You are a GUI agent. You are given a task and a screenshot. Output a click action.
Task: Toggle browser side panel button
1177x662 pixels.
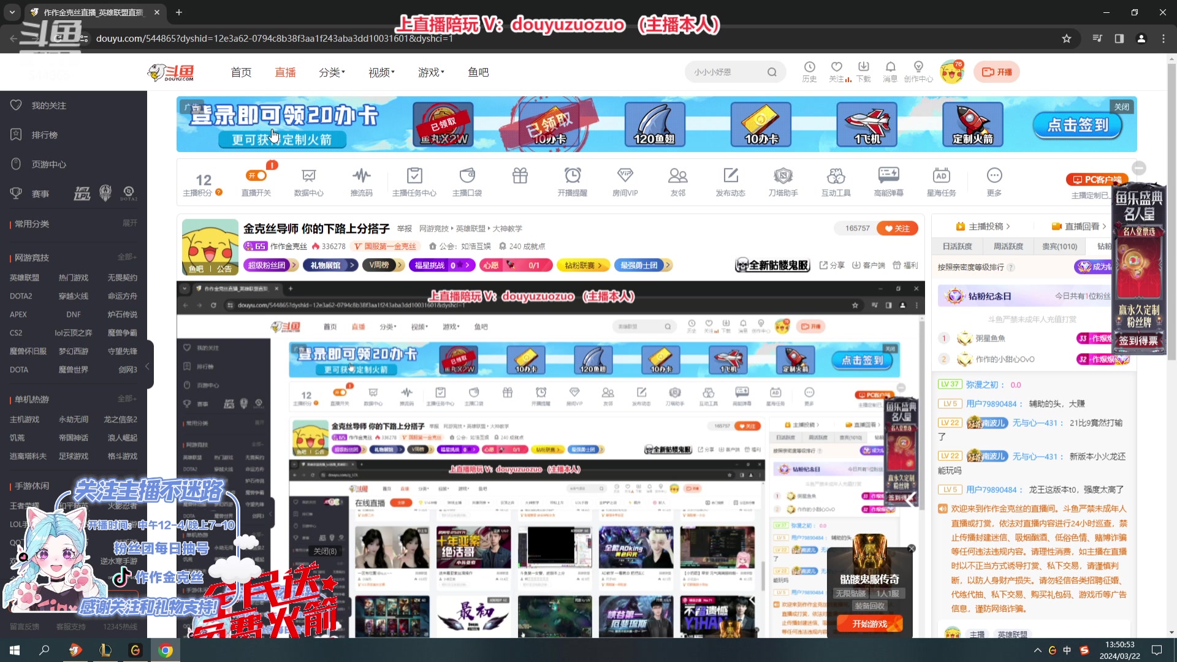pos(1119,39)
